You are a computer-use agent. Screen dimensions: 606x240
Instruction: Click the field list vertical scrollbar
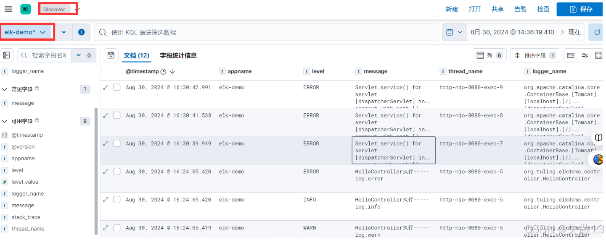coord(96,171)
